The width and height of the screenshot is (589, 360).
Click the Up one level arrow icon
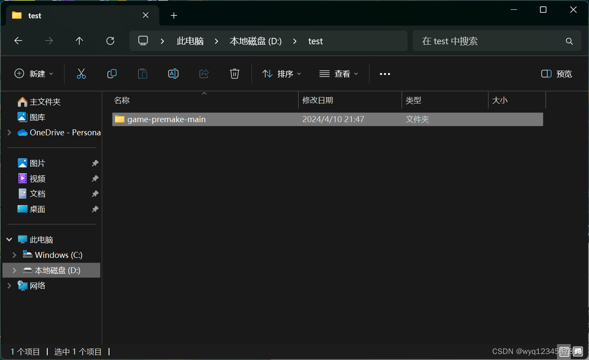79,40
